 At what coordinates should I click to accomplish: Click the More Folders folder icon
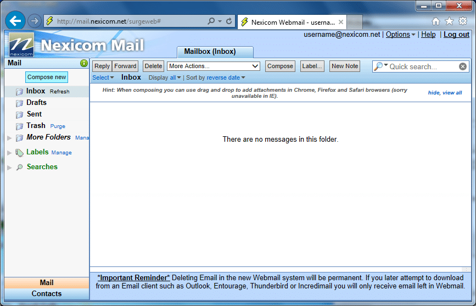19,138
